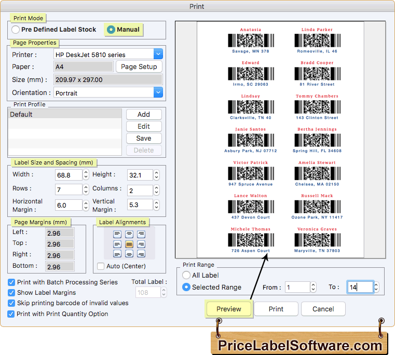The height and width of the screenshot is (355, 395).
Task: Open the Orientation dropdown
Action: [x=158, y=92]
